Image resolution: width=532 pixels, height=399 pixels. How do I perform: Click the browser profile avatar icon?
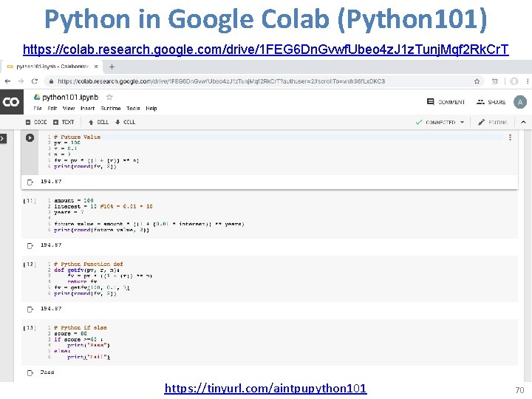(x=514, y=81)
